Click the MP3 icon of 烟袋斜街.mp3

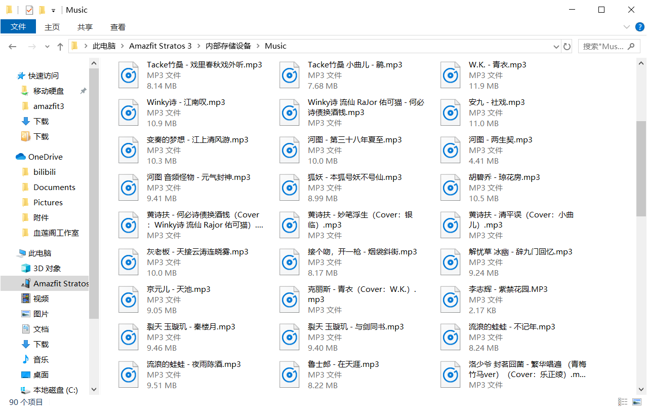point(290,262)
